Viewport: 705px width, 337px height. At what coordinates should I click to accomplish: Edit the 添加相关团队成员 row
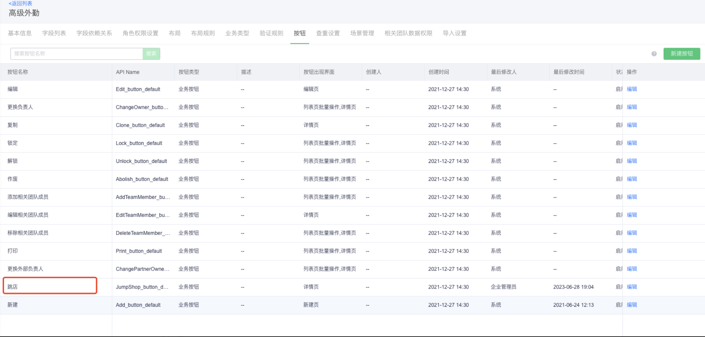[x=632, y=197]
